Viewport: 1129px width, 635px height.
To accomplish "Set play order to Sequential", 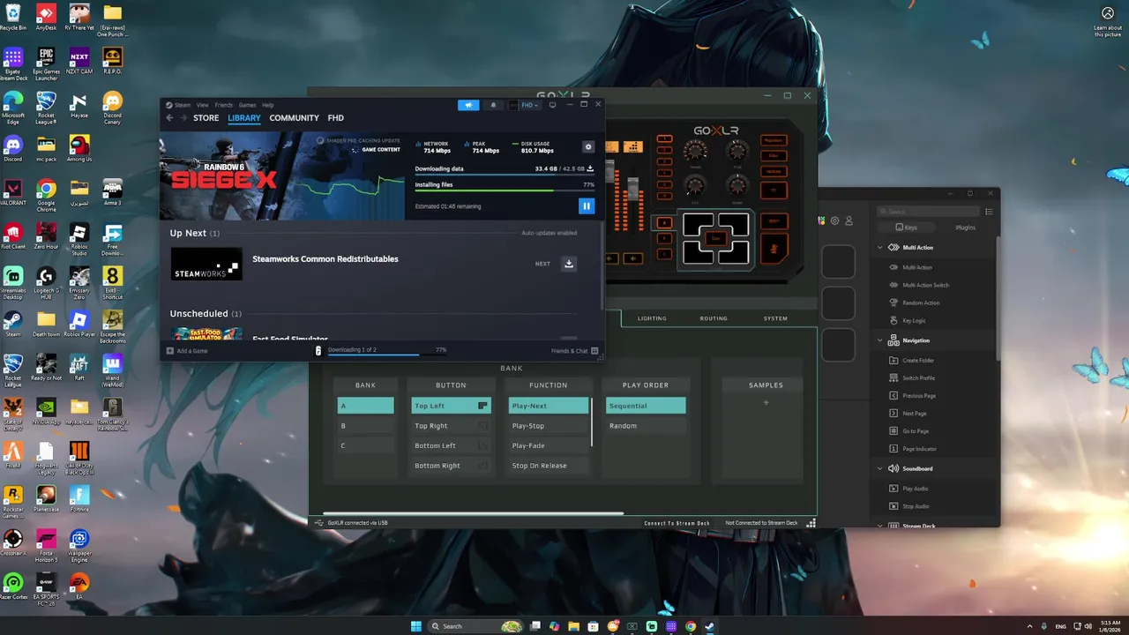I will pyautogui.click(x=646, y=406).
